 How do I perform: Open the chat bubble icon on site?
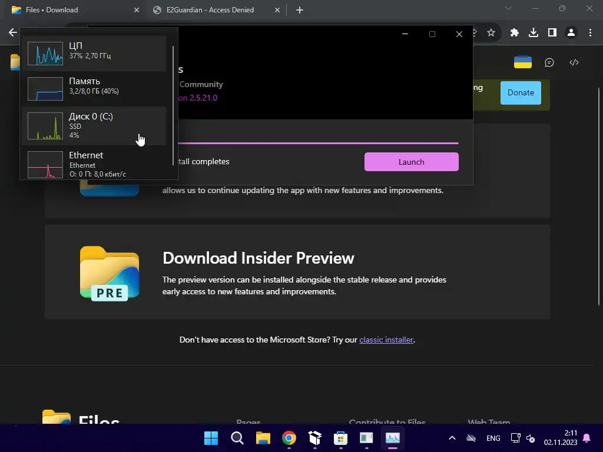549,62
